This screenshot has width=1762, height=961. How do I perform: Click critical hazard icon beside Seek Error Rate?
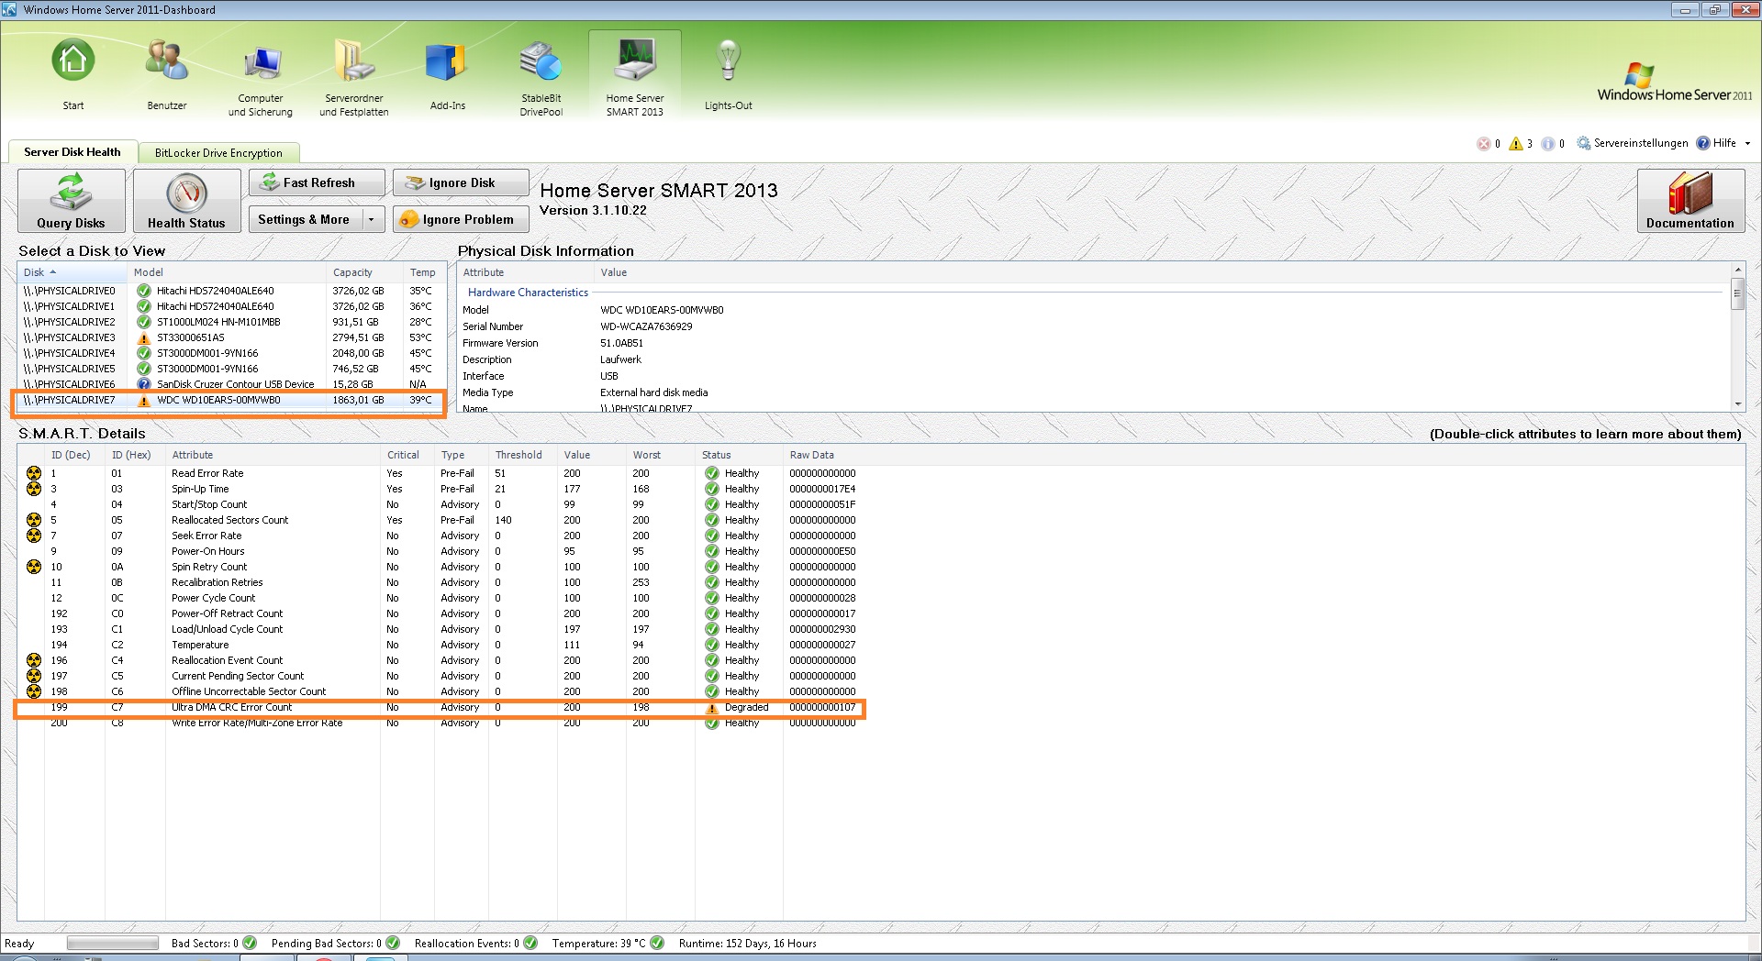pos(34,536)
